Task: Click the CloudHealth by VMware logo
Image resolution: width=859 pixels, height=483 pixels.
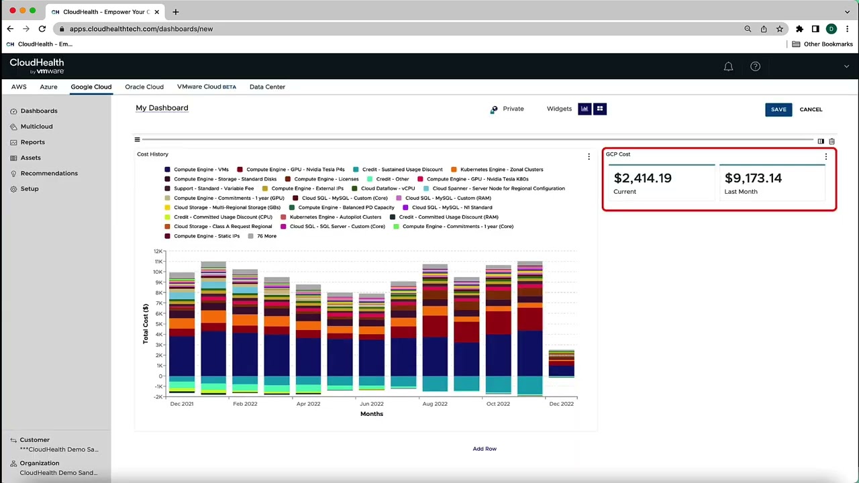Action: [x=37, y=66]
